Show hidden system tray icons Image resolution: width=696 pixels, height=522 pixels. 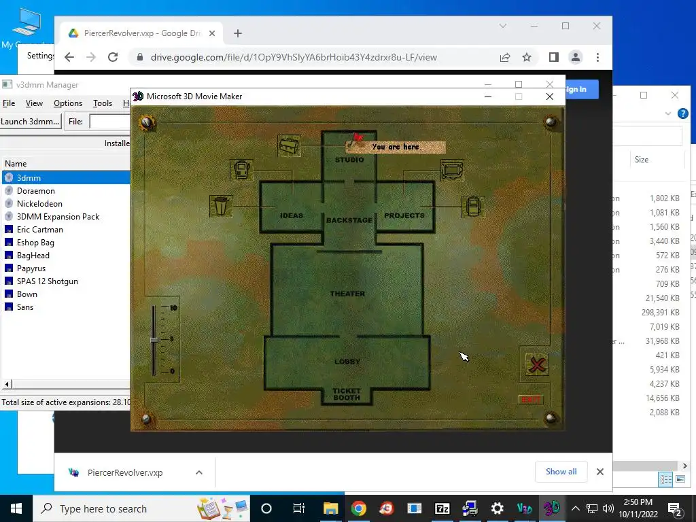click(575, 508)
